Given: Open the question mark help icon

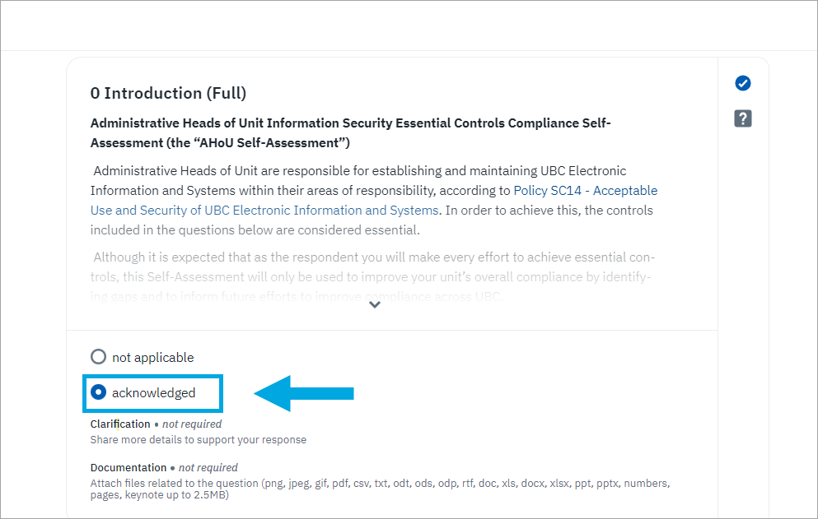Looking at the screenshot, I should tap(743, 119).
